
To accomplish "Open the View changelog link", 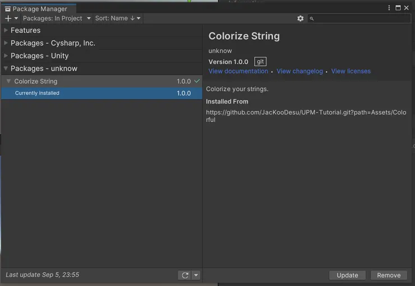I will click(x=299, y=71).
